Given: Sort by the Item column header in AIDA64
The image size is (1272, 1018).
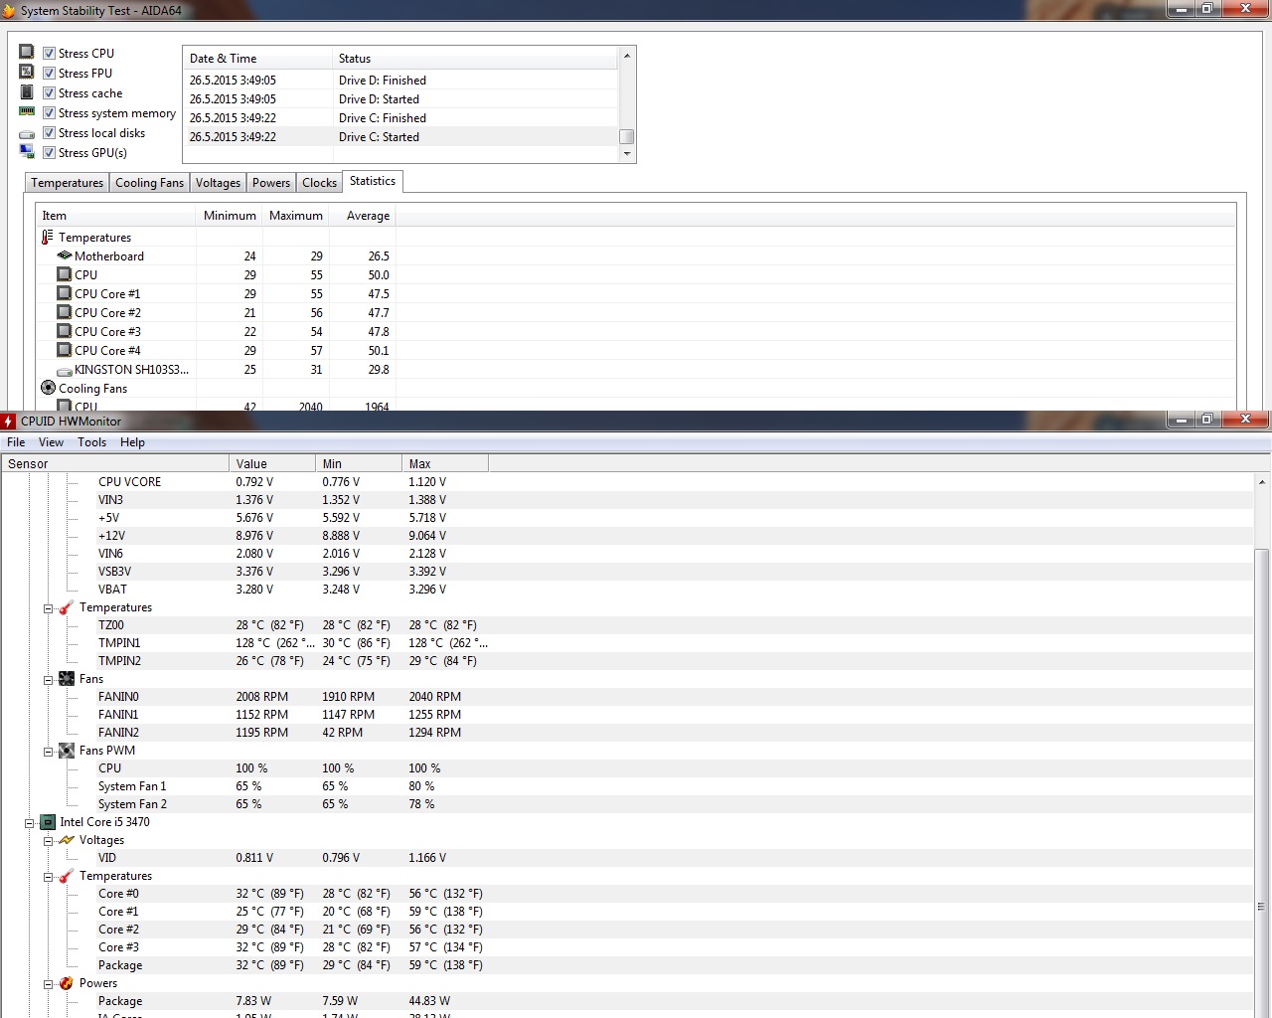Looking at the screenshot, I should tap(115, 216).
